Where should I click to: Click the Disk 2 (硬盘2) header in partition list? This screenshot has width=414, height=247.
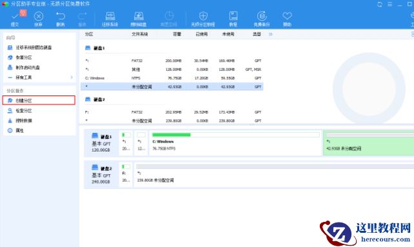95,99
